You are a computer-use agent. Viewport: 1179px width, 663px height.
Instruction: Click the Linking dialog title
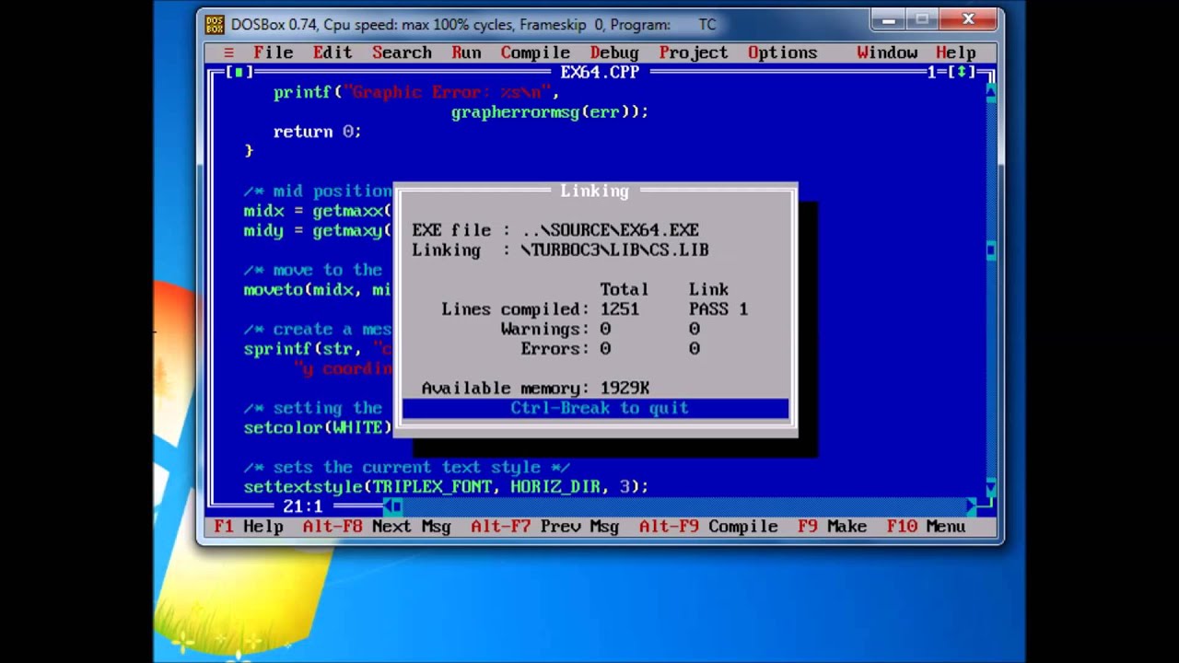(x=594, y=191)
